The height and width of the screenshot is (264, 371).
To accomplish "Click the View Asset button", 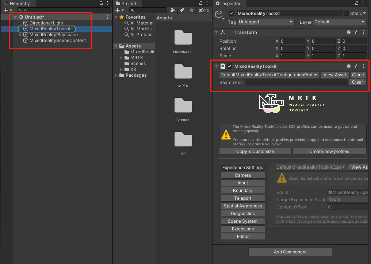I will pos(335,75).
